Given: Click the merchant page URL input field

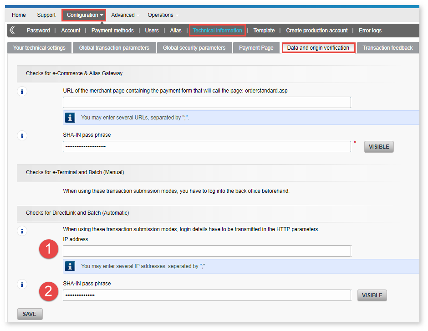Looking at the screenshot, I should pos(207,102).
